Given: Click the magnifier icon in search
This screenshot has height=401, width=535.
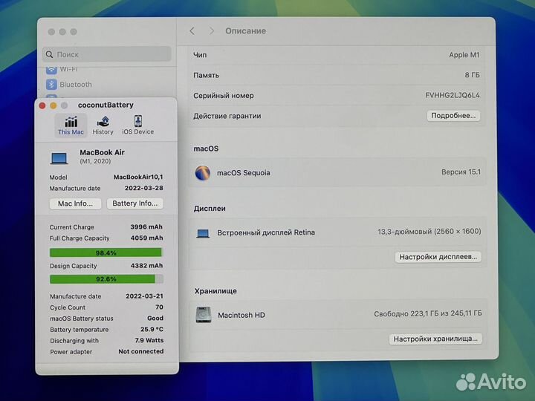Looking at the screenshot, I should (50, 54).
